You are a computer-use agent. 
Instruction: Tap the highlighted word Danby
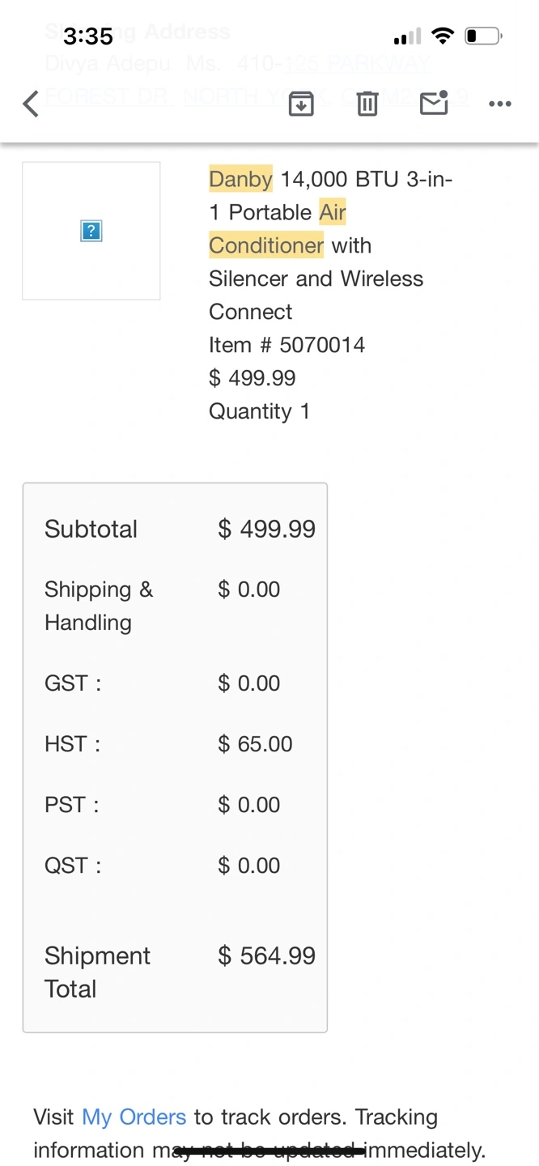[x=240, y=179]
